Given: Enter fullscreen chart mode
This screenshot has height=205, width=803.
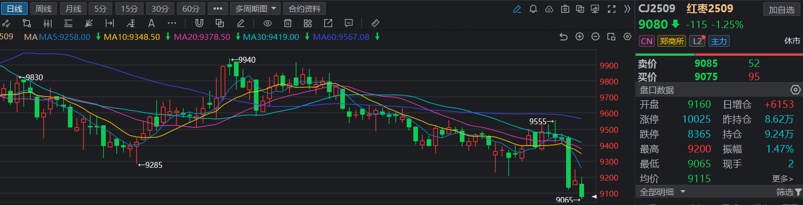Looking at the screenshot, I should coord(612,9).
